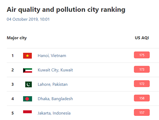Click the 04 October 2019 timestamp
The width and height of the screenshot is (159, 120).
28,19
